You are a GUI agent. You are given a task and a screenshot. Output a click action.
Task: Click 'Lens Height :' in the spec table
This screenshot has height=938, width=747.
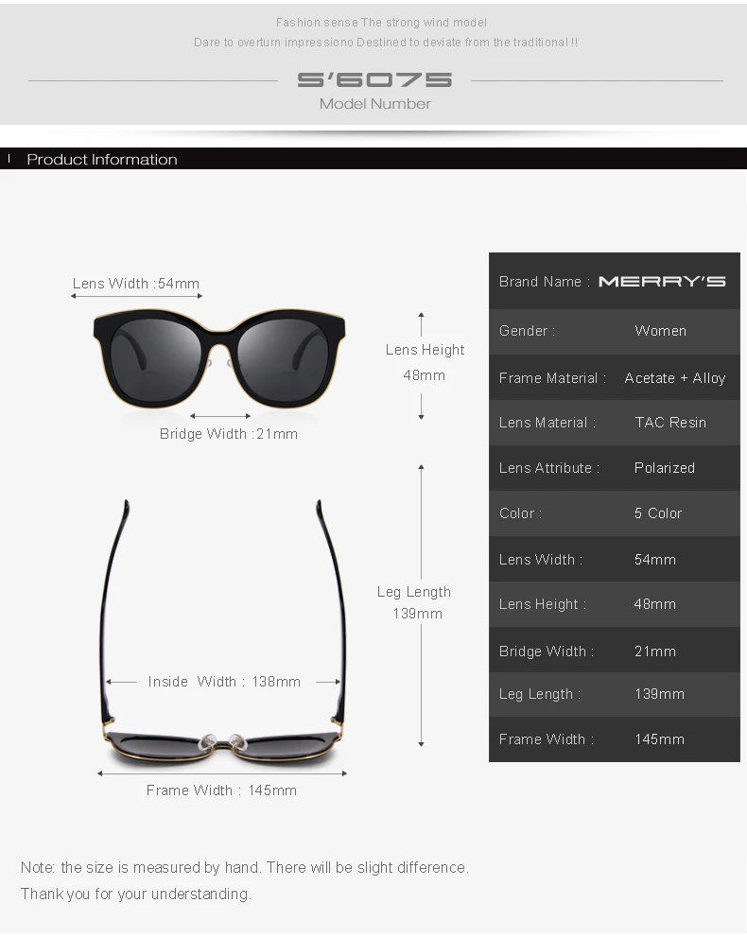(543, 604)
